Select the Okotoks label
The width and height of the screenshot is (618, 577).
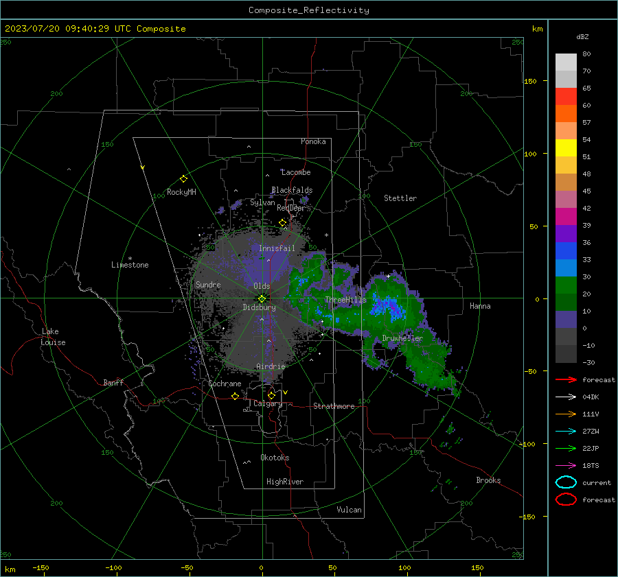pos(275,458)
